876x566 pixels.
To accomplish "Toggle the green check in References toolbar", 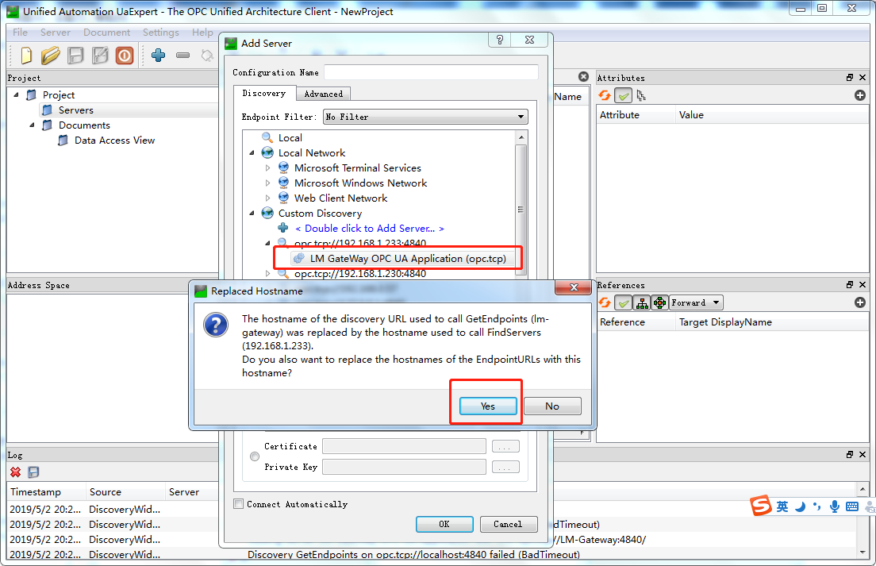I will coord(623,302).
